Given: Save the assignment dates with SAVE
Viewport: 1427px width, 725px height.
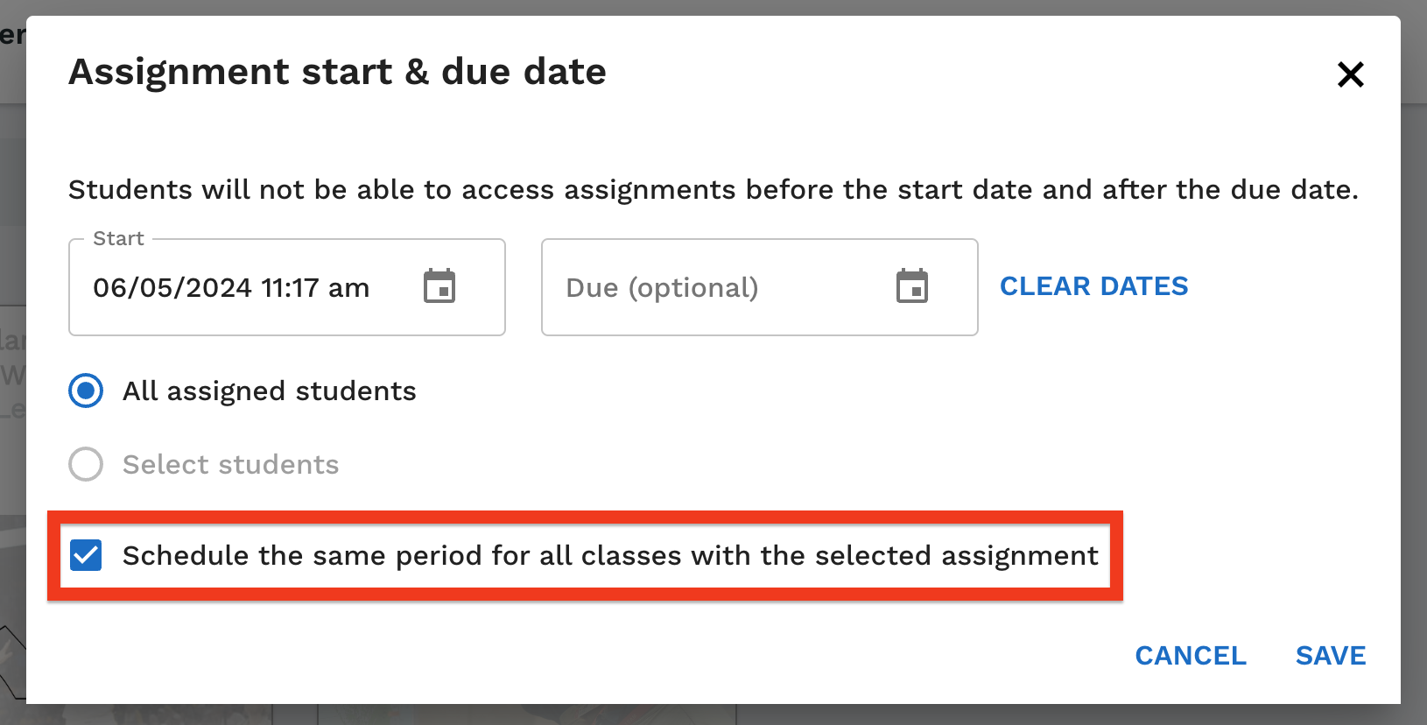Looking at the screenshot, I should tap(1330, 656).
